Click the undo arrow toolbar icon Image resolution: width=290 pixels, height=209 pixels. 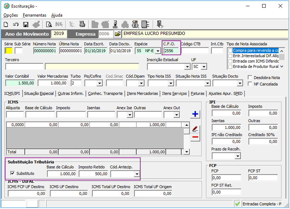pyautogui.click(x=16, y=24)
